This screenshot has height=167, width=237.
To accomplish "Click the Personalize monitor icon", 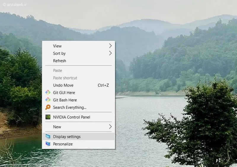I will (x=48, y=144).
